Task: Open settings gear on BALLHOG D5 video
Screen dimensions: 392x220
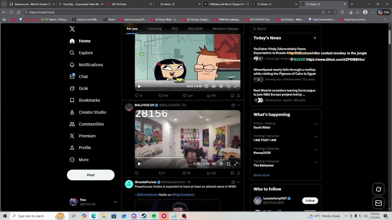Action: pos(221,164)
